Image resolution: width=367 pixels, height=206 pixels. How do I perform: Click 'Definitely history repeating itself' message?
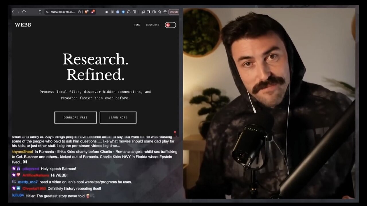[x=74, y=189]
